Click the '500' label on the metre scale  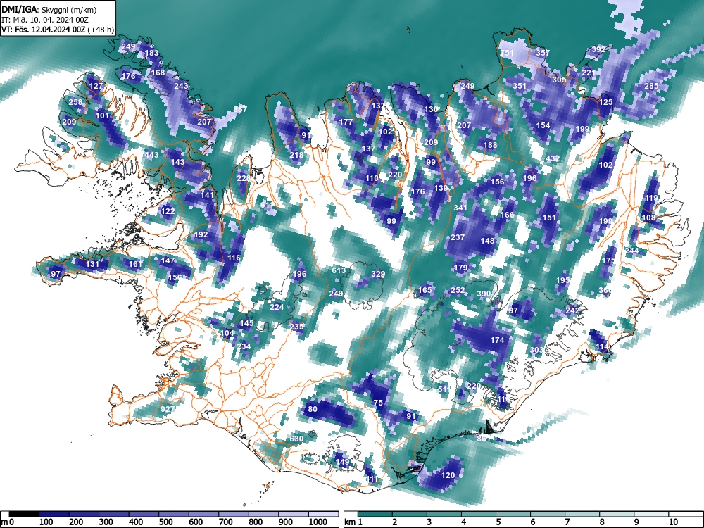click(165, 522)
